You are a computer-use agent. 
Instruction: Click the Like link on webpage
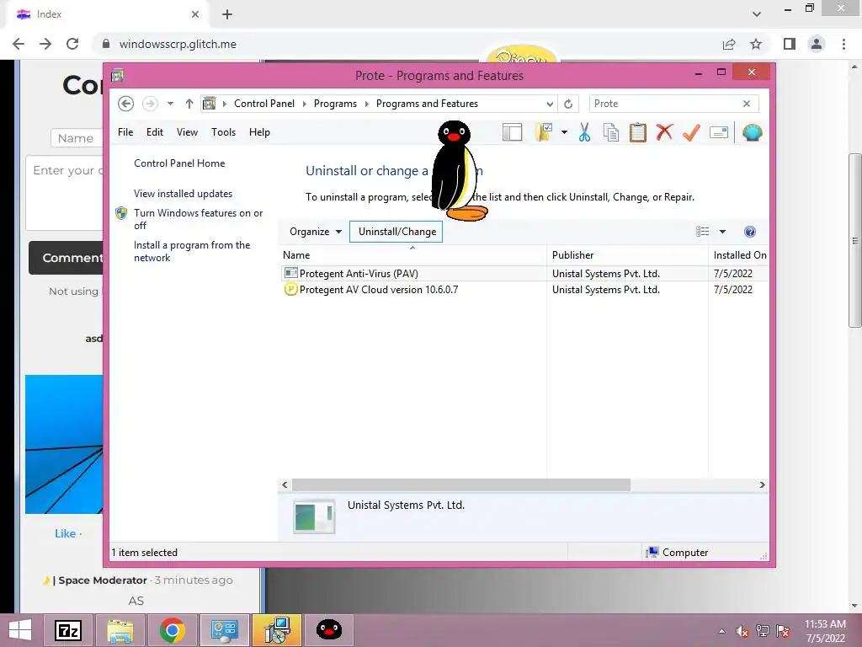pos(65,533)
